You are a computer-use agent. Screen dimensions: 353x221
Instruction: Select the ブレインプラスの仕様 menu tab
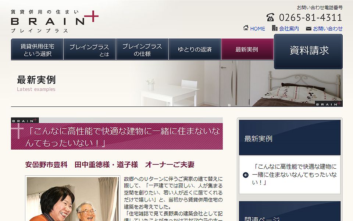(142, 49)
